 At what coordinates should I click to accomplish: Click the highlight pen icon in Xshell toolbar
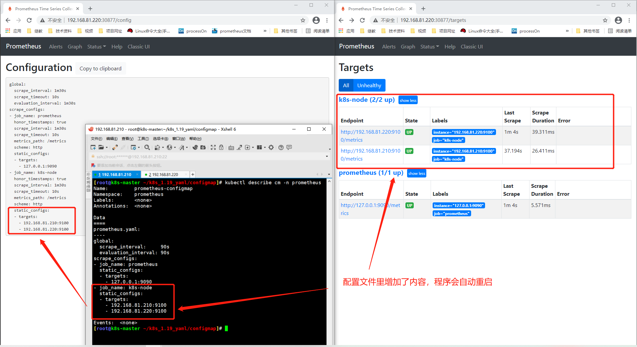point(240,147)
